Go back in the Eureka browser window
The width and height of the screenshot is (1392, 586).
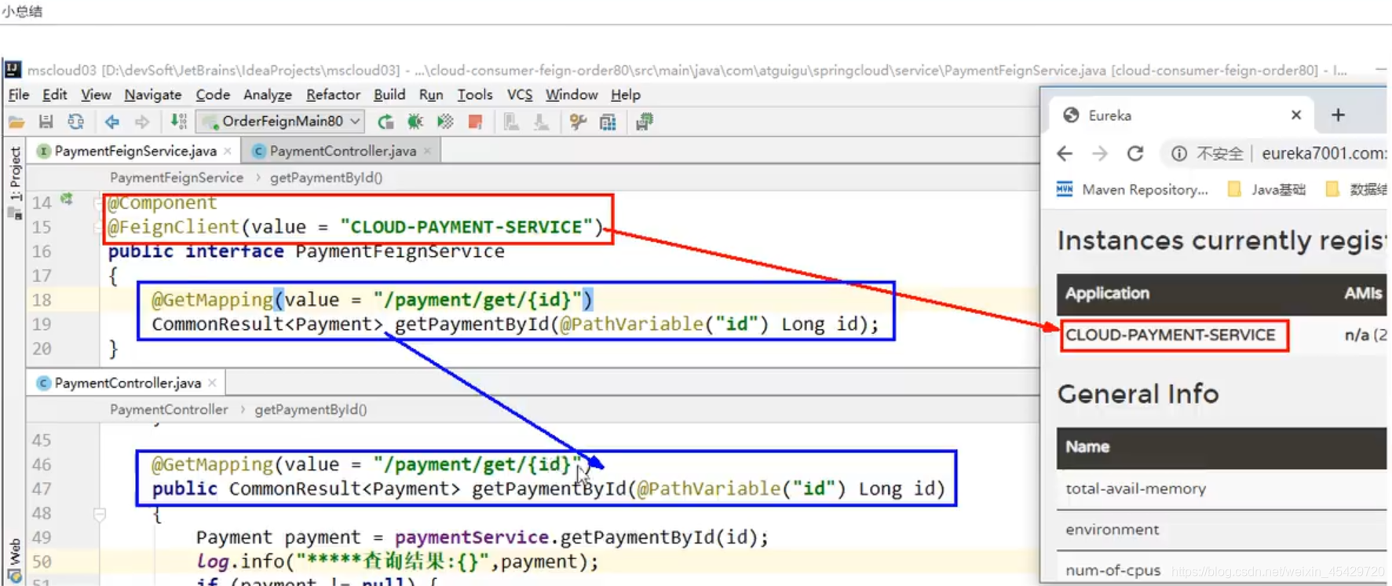tap(1065, 153)
